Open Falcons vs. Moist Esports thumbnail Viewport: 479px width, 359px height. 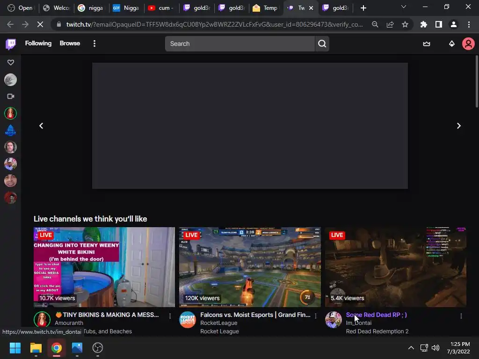[x=250, y=267]
